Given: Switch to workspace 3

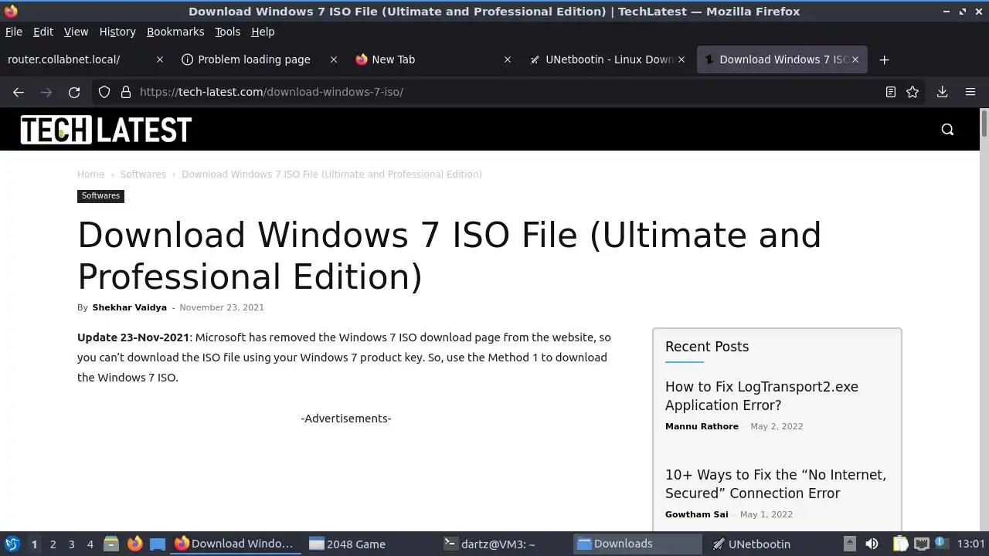Looking at the screenshot, I should pos(71,544).
